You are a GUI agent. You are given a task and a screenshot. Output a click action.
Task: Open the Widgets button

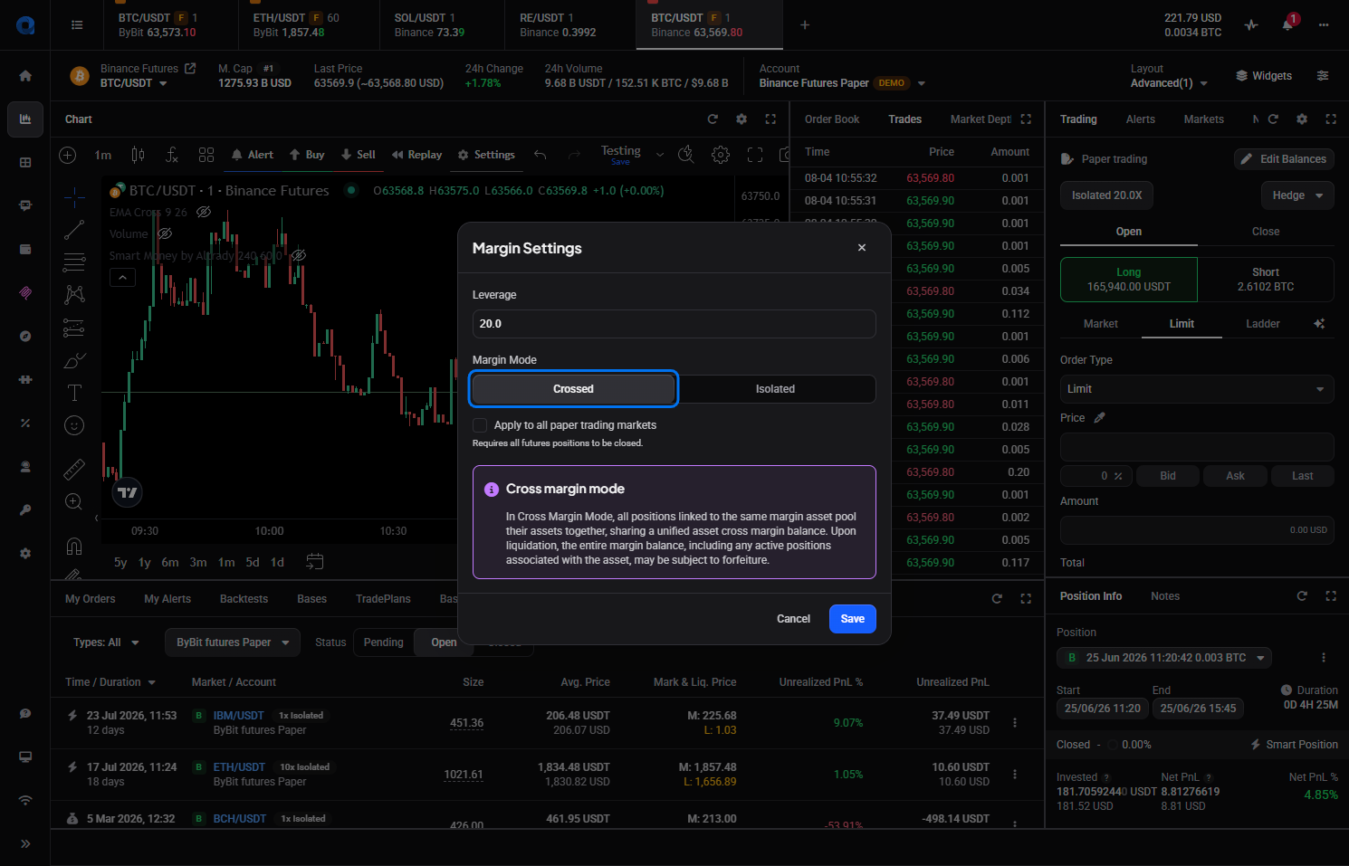point(1264,76)
